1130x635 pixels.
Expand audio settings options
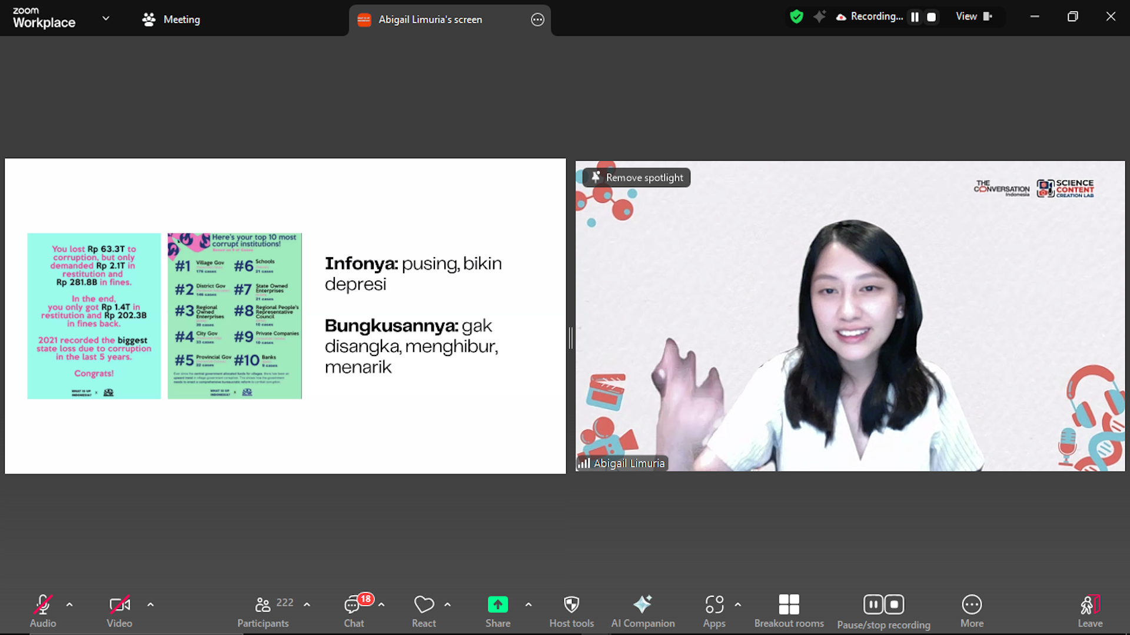69,604
